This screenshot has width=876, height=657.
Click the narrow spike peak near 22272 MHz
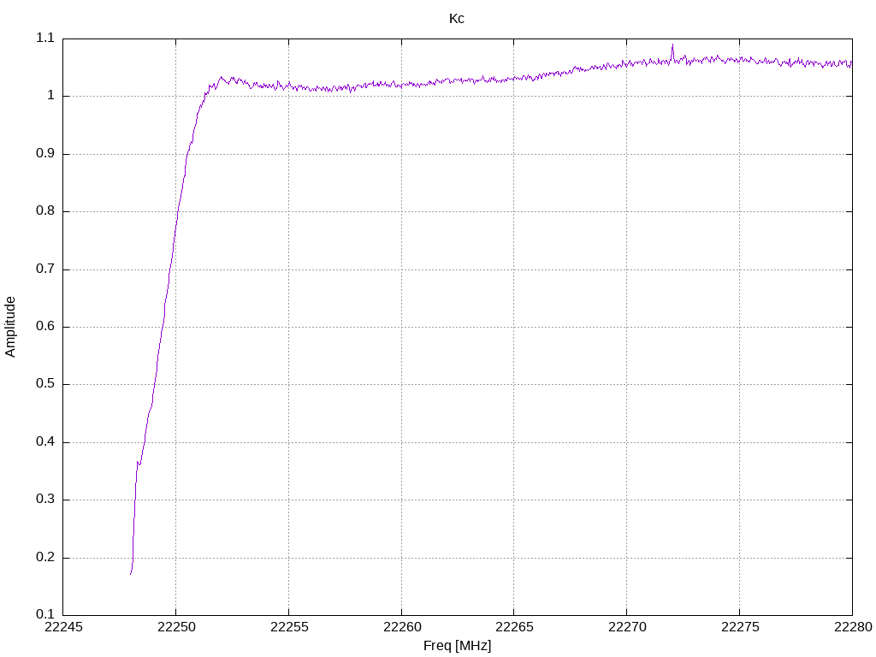pyautogui.click(x=672, y=45)
